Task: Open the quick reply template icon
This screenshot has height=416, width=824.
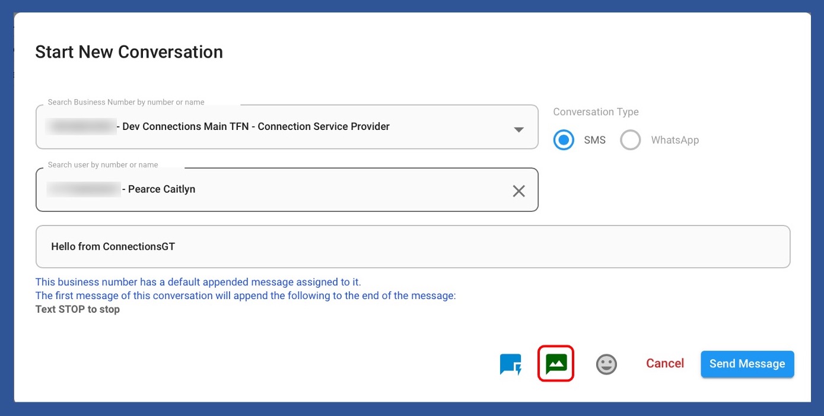Action: pyautogui.click(x=510, y=364)
